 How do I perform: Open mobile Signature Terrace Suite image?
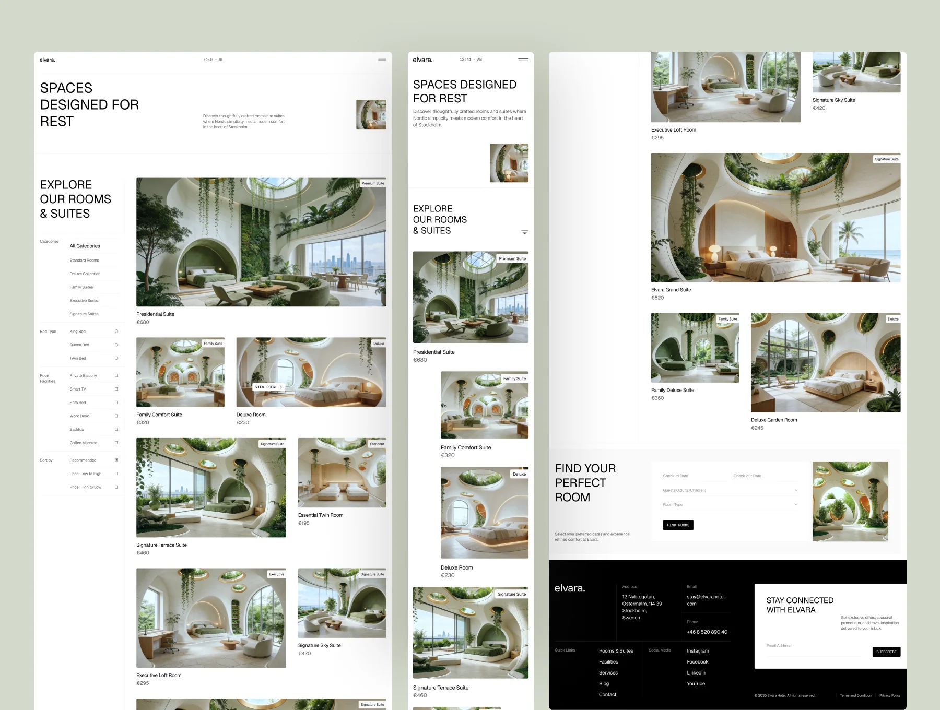click(471, 633)
